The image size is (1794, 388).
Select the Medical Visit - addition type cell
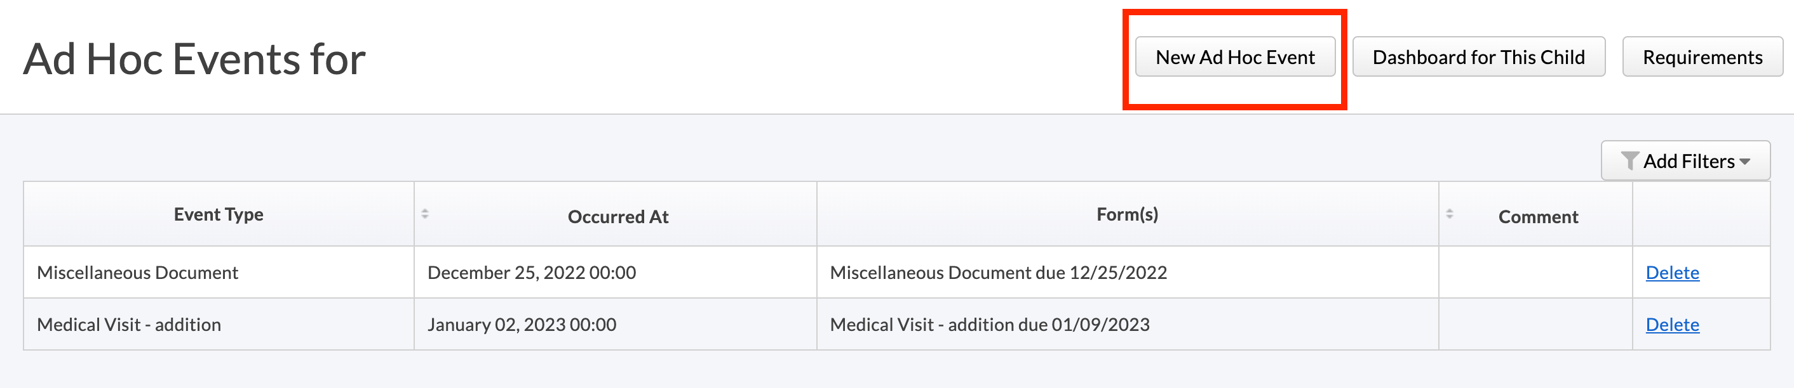pos(129,325)
